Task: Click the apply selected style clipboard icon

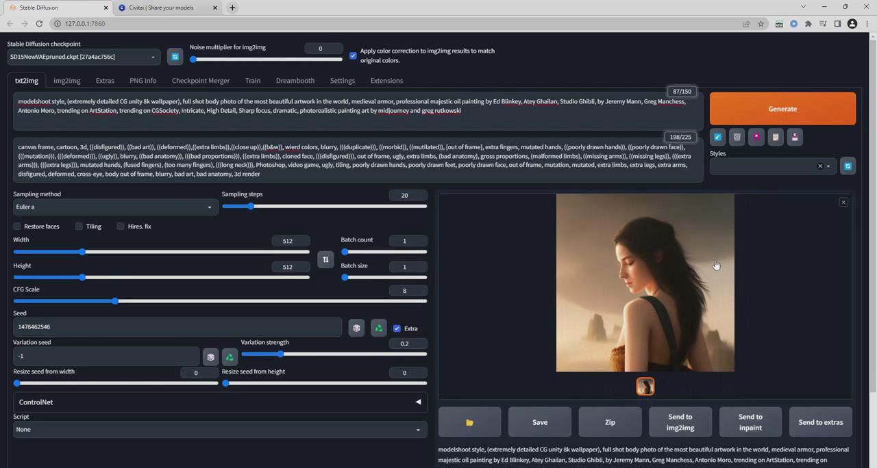Action: [x=775, y=137]
